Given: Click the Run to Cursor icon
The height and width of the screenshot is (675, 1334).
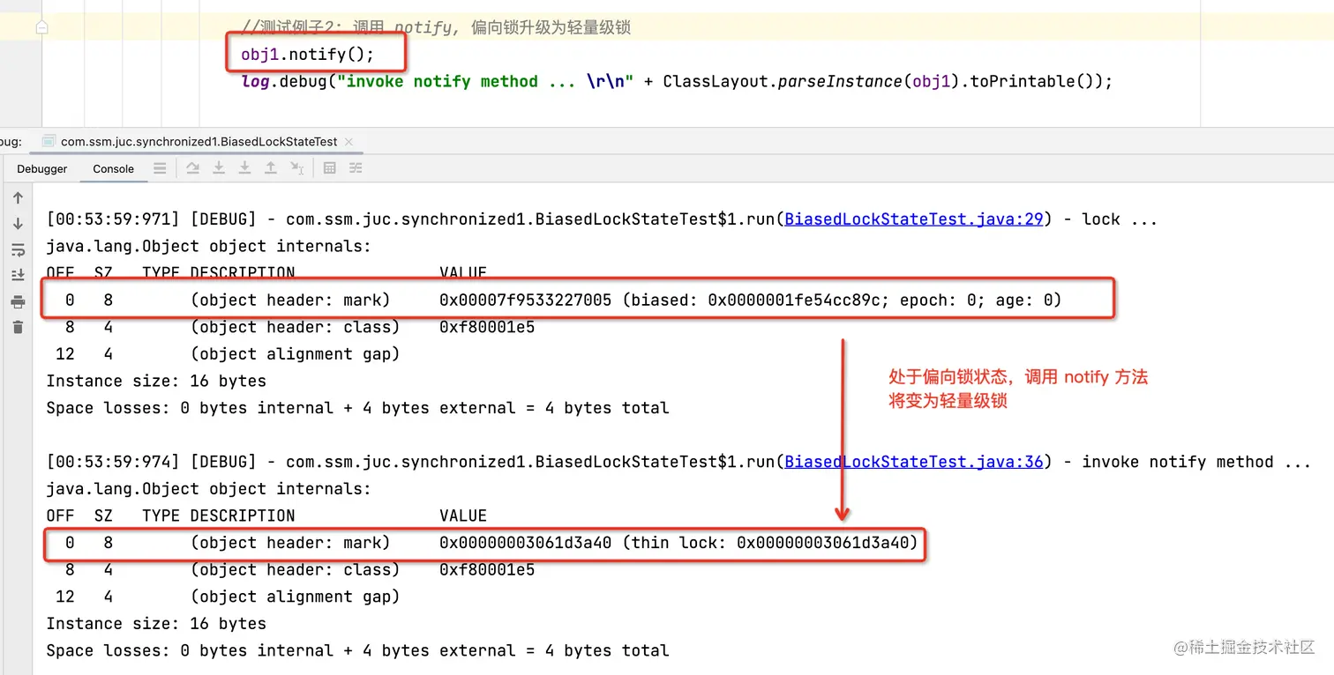Looking at the screenshot, I should point(297,168).
